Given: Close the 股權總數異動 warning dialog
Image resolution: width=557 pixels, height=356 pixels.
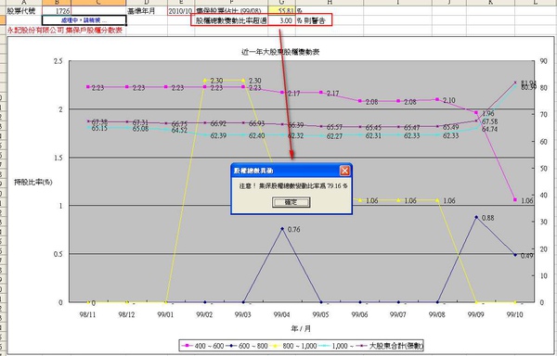Looking at the screenshot, I should click(344, 171).
